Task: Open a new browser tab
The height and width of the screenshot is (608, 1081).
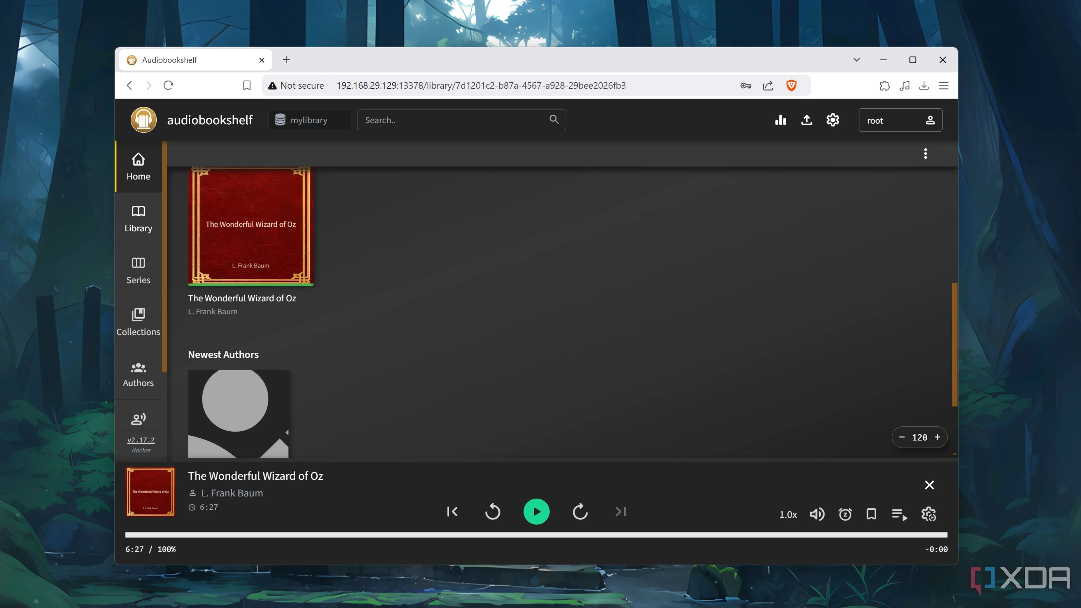Action: click(x=286, y=60)
